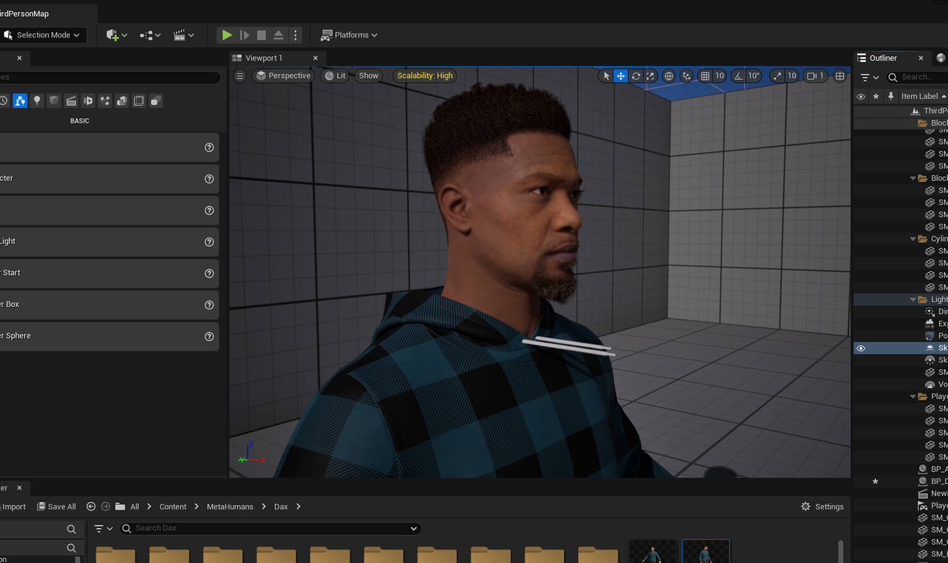Click the Outliner search field
The image size is (948, 563).
click(x=916, y=77)
